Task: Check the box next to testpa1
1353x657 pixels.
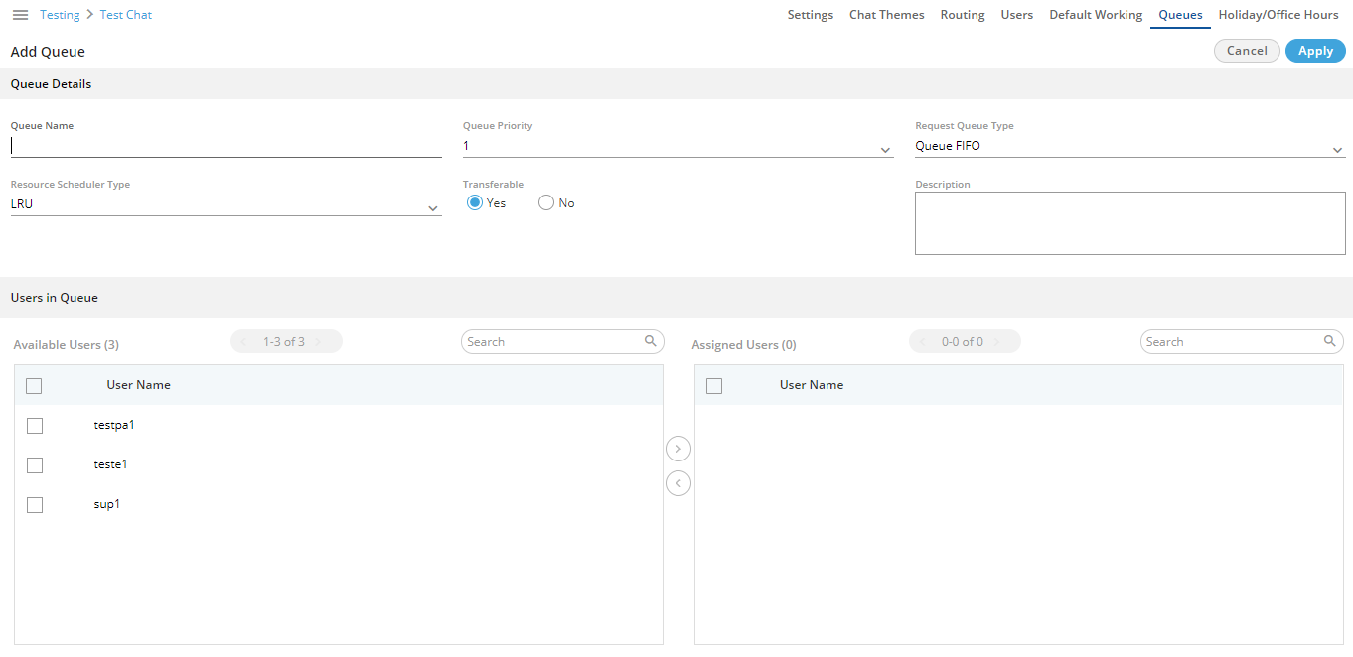Action: [x=35, y=426]
